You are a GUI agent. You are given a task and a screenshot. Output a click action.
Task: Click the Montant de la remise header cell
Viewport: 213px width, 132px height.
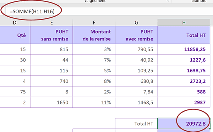point(94,35)
